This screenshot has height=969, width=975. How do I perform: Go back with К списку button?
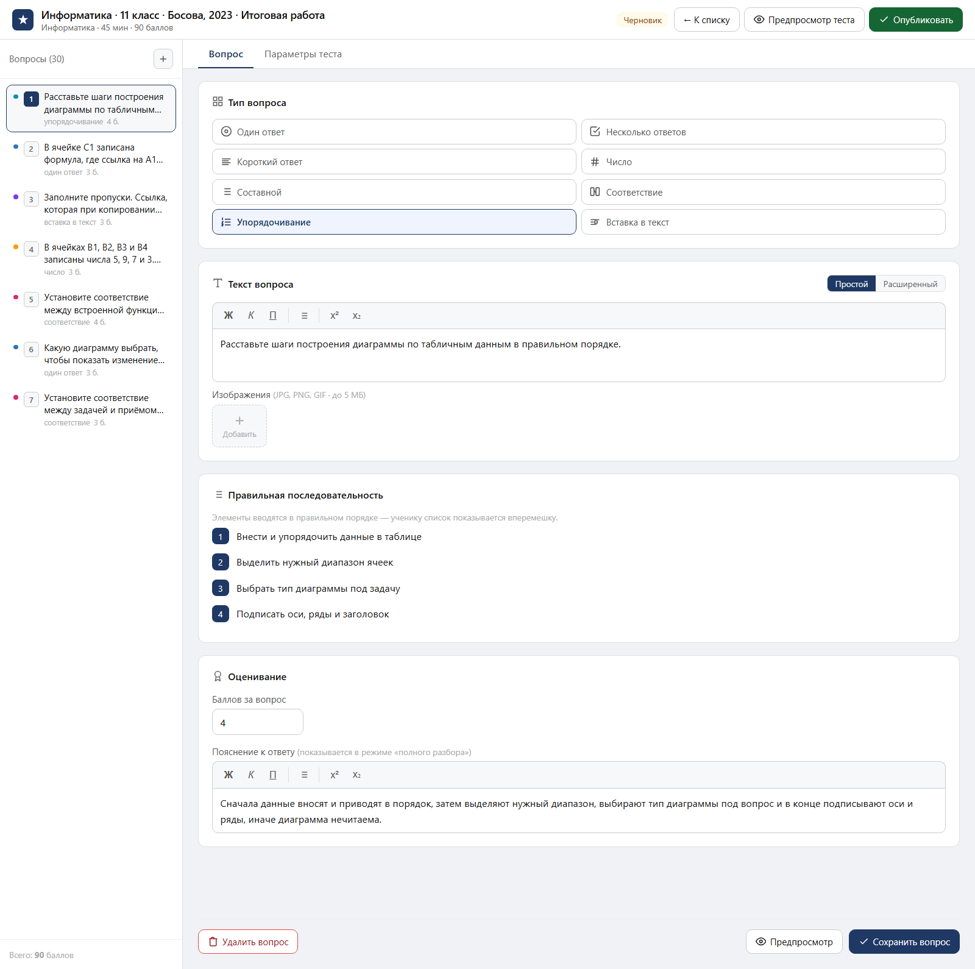click(706, 20)
